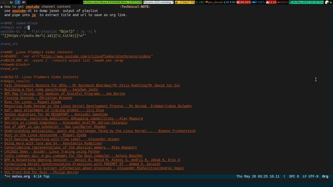
Task: Click the yellow memory usage indicator
Action: [x=185, y=2]
